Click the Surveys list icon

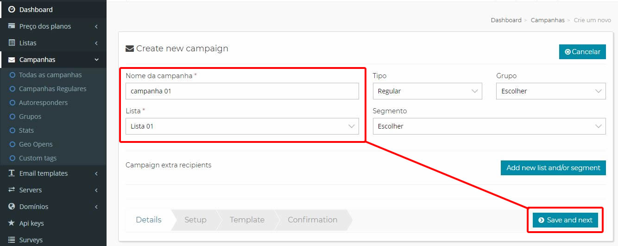(12, 240)
